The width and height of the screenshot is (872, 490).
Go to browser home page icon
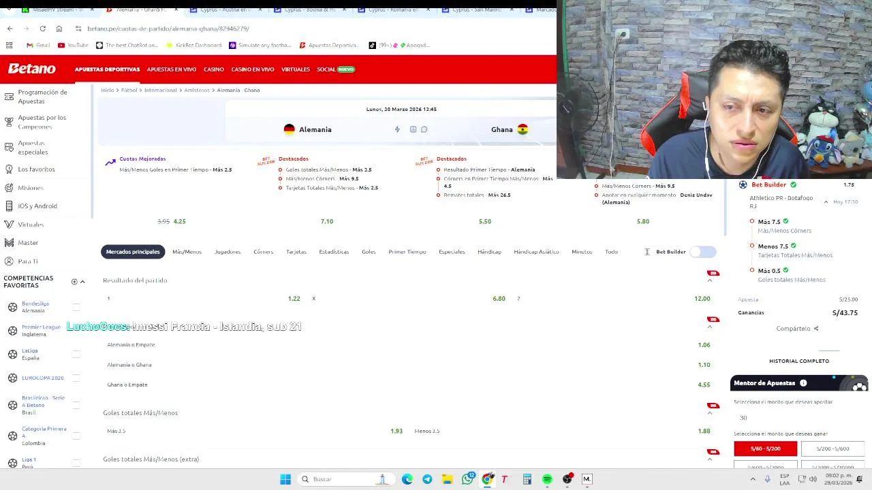tap(59, 29)
